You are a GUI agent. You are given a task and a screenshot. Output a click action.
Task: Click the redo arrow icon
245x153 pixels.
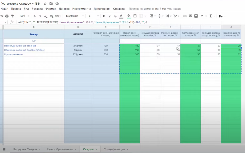[2, 16]
